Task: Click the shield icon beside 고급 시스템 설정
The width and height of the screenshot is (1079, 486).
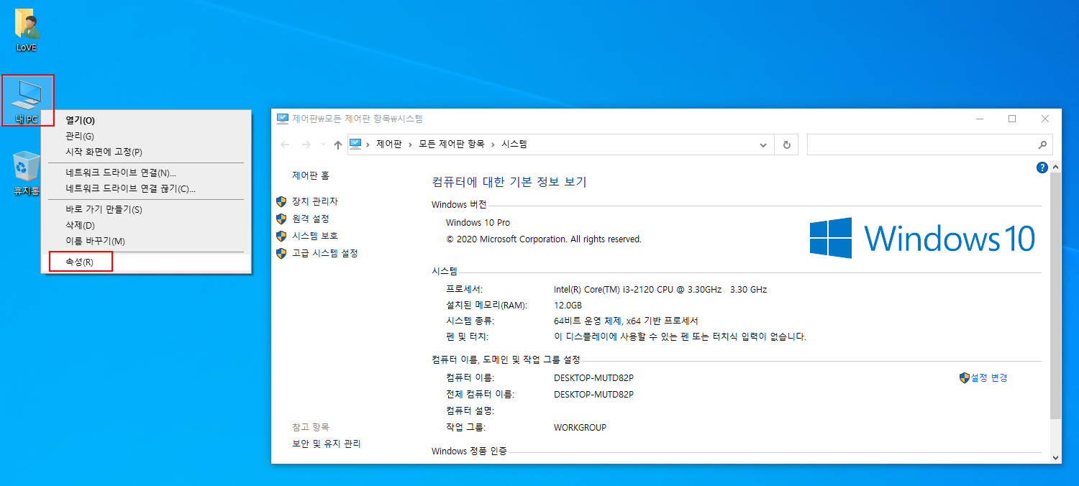Action: click(x=281, y=254)
